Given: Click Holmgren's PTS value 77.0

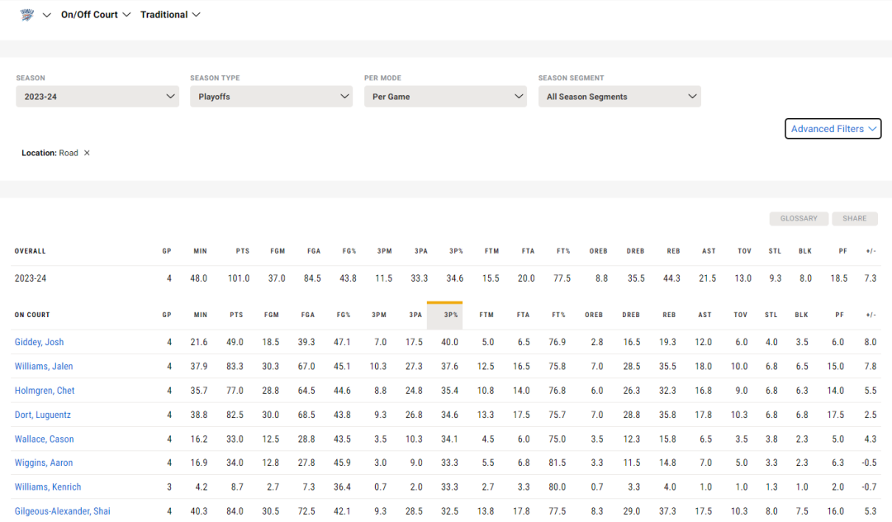Looking at the screenshot, I should 235,391.
